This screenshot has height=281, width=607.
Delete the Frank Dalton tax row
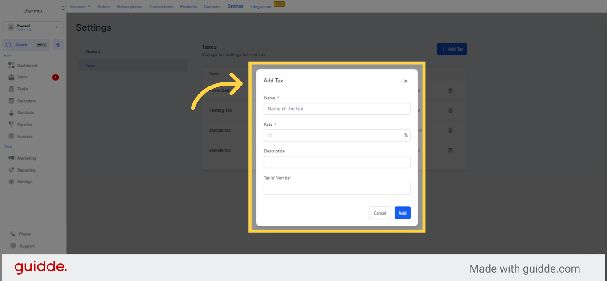coord(450,90)
